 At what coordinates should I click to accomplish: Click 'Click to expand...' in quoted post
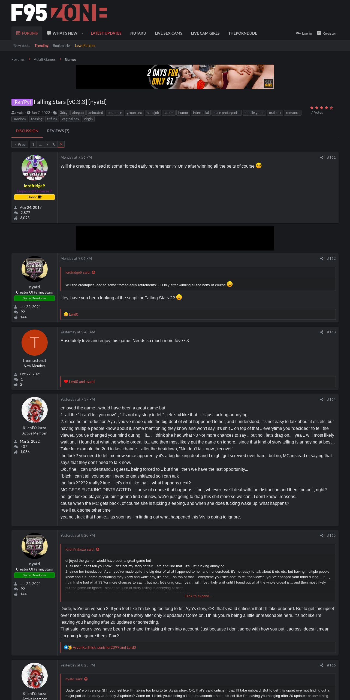(198, 596)
